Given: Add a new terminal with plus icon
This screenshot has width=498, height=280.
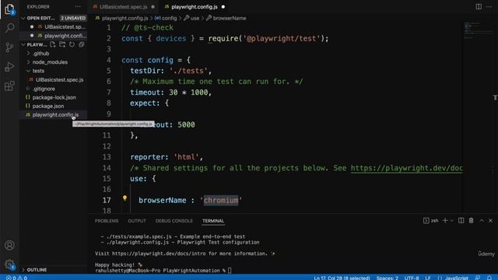Looking at the screenshot, I should (445, 221).
